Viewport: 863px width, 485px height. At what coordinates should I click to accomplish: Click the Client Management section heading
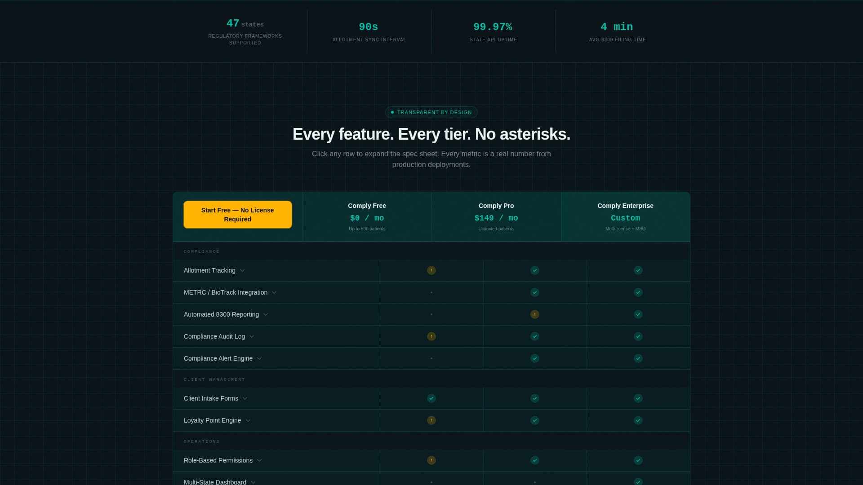[214, 379]
